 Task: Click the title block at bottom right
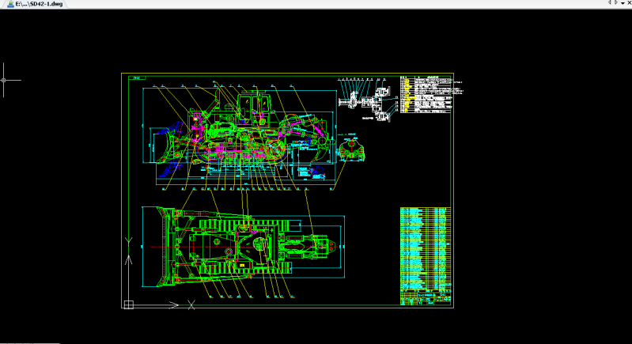426,298
